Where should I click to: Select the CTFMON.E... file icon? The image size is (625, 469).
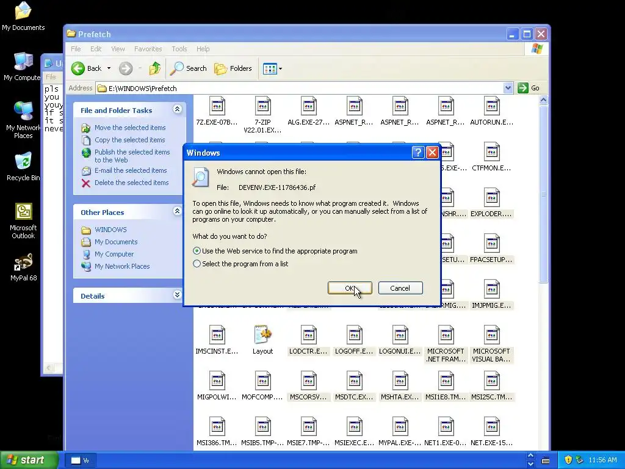(x=491, y=152)
